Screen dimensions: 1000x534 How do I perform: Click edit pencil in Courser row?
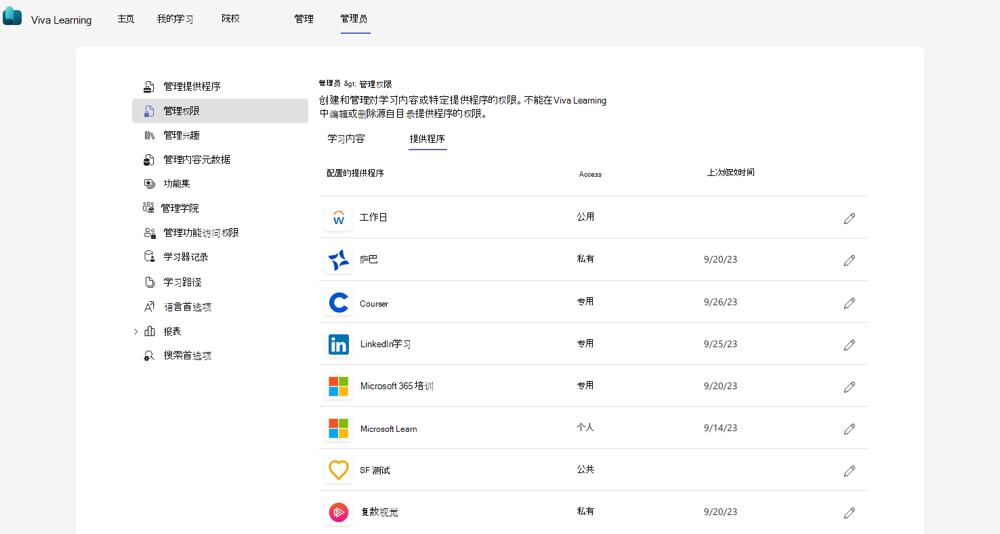(x=850, y=303)
